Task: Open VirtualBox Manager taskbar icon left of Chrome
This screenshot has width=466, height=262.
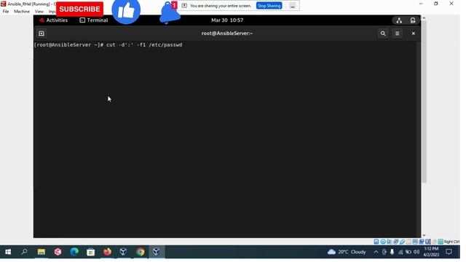Action: (x=124, y=252)
